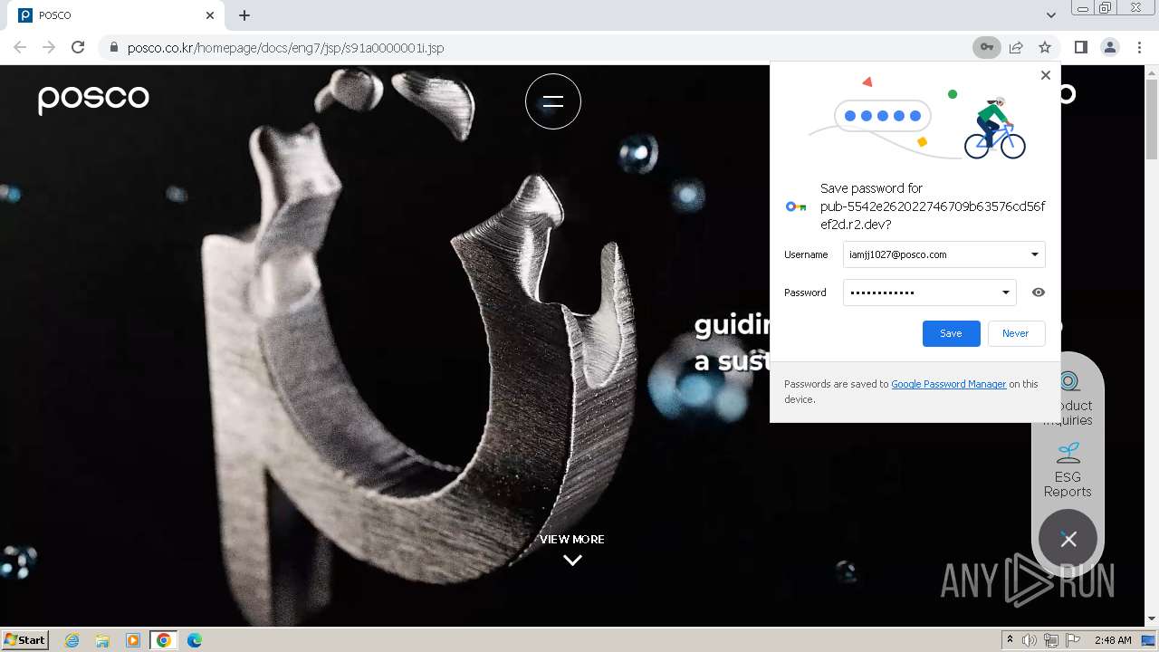The height and width of the screenshot is (652, 1159).
Task: Open Action Center flag icon
Action: (1073, 640)
